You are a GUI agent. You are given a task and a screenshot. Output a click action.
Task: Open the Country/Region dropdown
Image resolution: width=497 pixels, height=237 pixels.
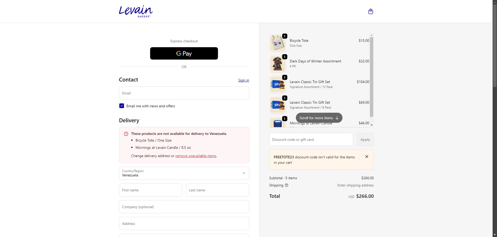coord(184,173)
